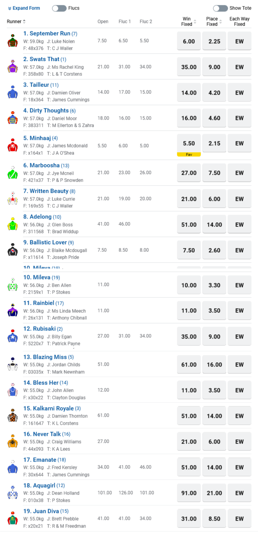
Task: Select Aquagirl win odds 91.00
Action: pos(189,493)
